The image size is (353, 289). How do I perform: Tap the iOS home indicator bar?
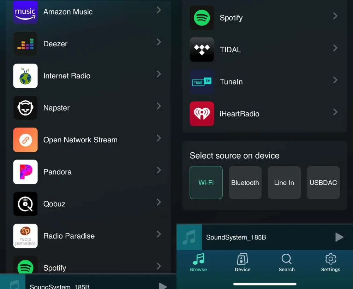point(265,284)
